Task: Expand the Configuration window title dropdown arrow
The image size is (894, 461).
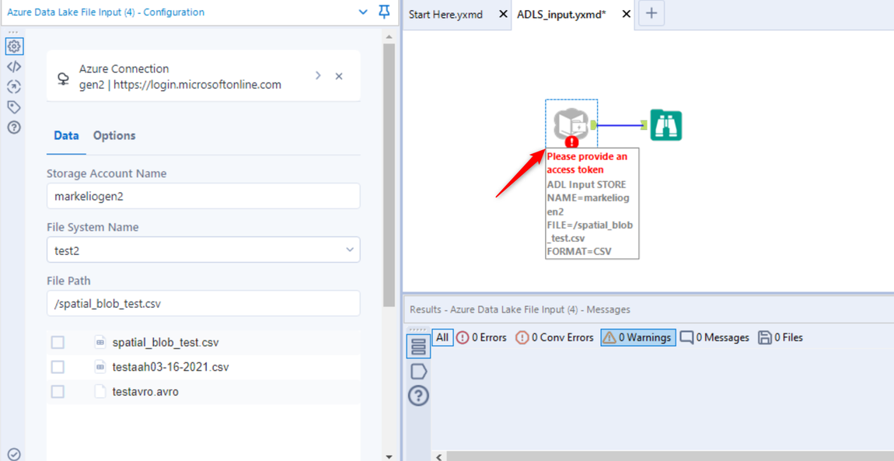Action: pos(362,12)
